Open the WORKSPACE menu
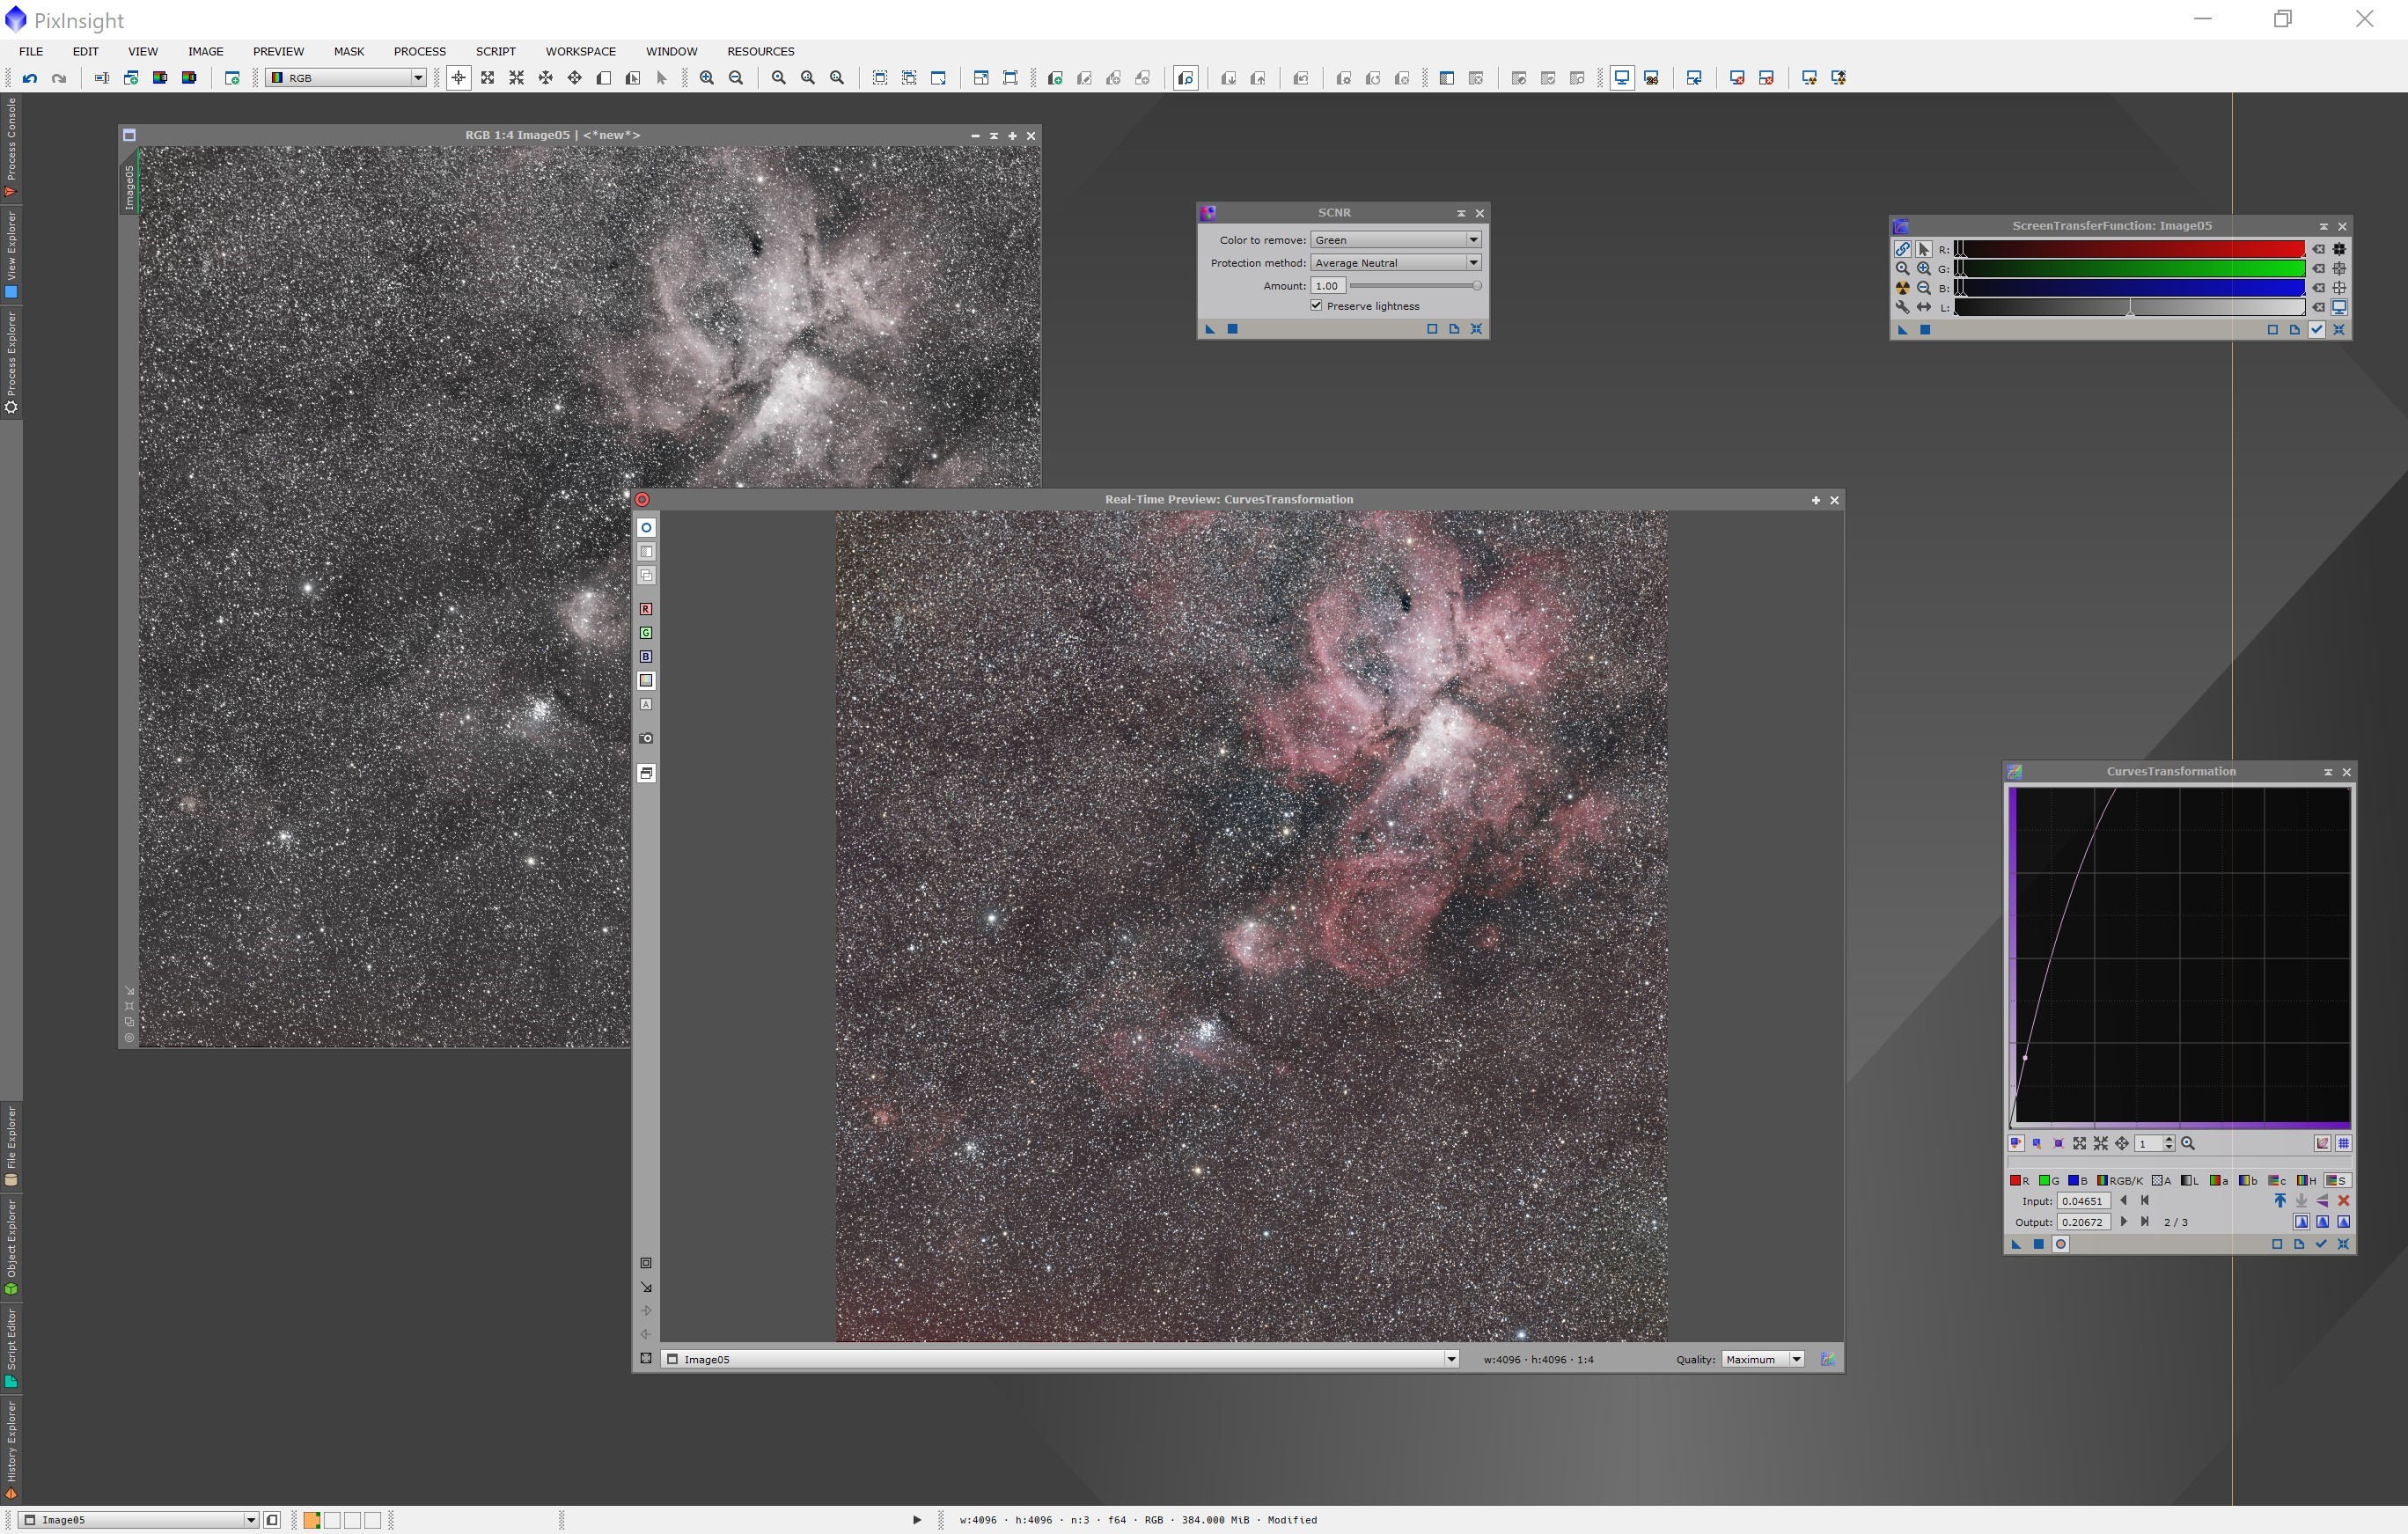This screenshot has height=1534, width=2408. coord(581,51)
